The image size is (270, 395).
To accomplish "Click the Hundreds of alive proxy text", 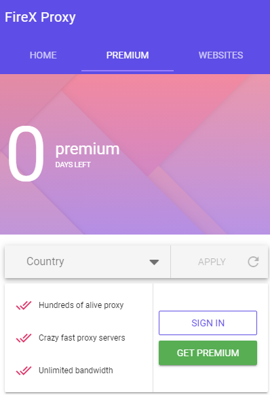I will (x=81, y=305).
